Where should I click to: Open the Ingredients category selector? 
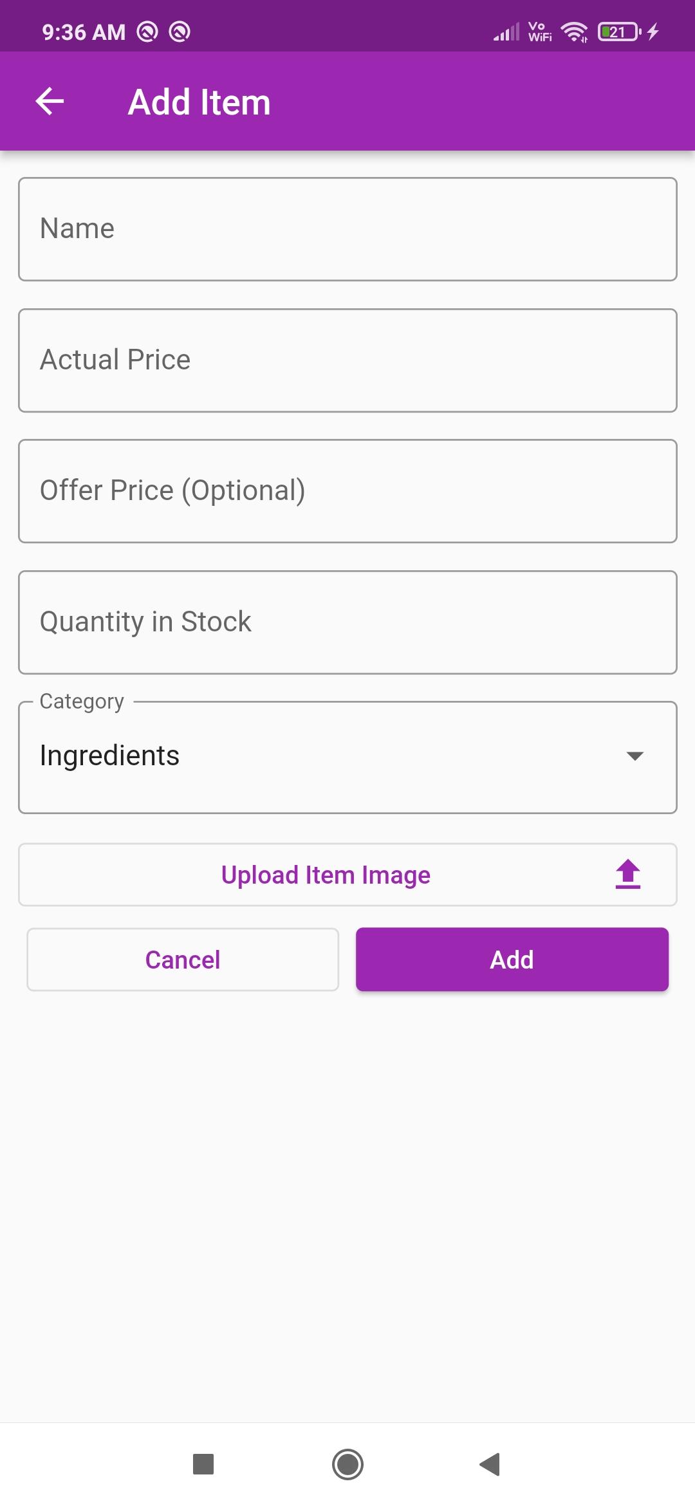coord(347,758)
